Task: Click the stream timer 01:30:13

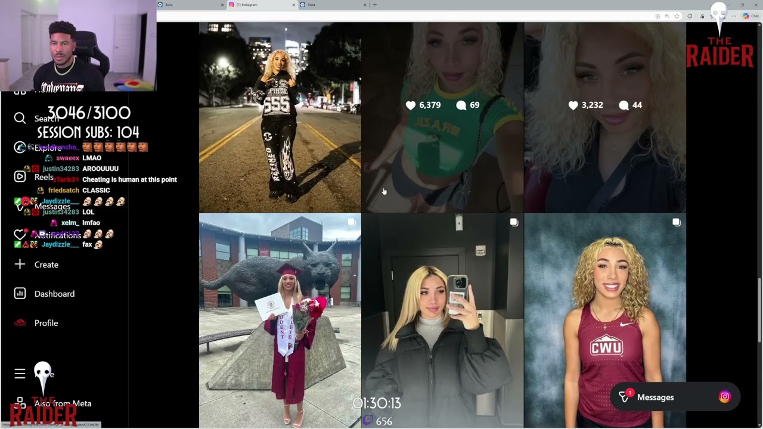Action: point(377,403)
